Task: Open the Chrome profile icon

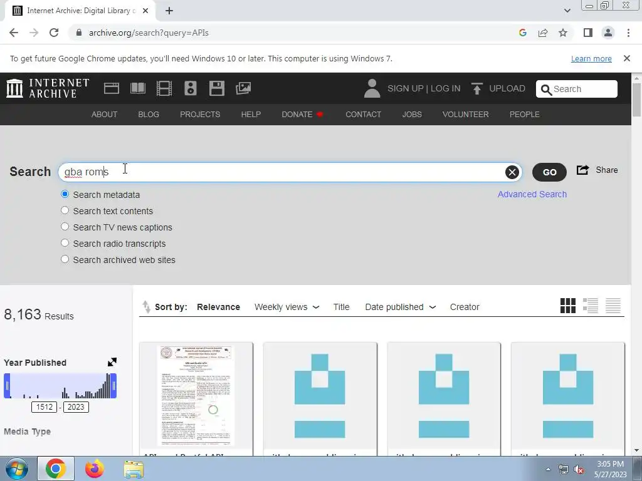Action: (608, 33)
